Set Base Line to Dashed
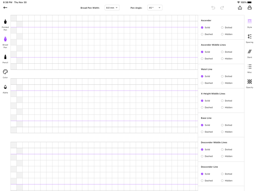The height and width of the screenshot is (191, 255). [207, 132]
